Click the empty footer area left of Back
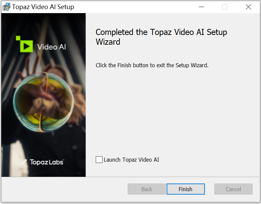This screenshot has height=204, width=261. [64, 189]
